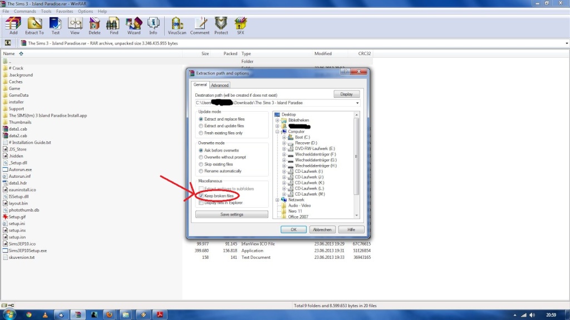Image resolution: width=570 pixels, height=320 pixels.
Task: Open the File menu
Action: [x=6, y=11]
